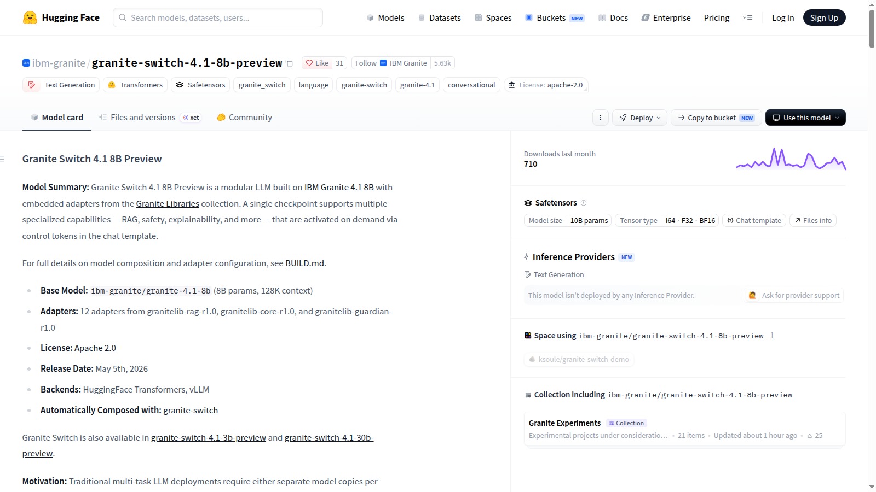Viewport: 876px width, 492px height.
Task: Like the granite-switch model
Action: click(317, 63)
